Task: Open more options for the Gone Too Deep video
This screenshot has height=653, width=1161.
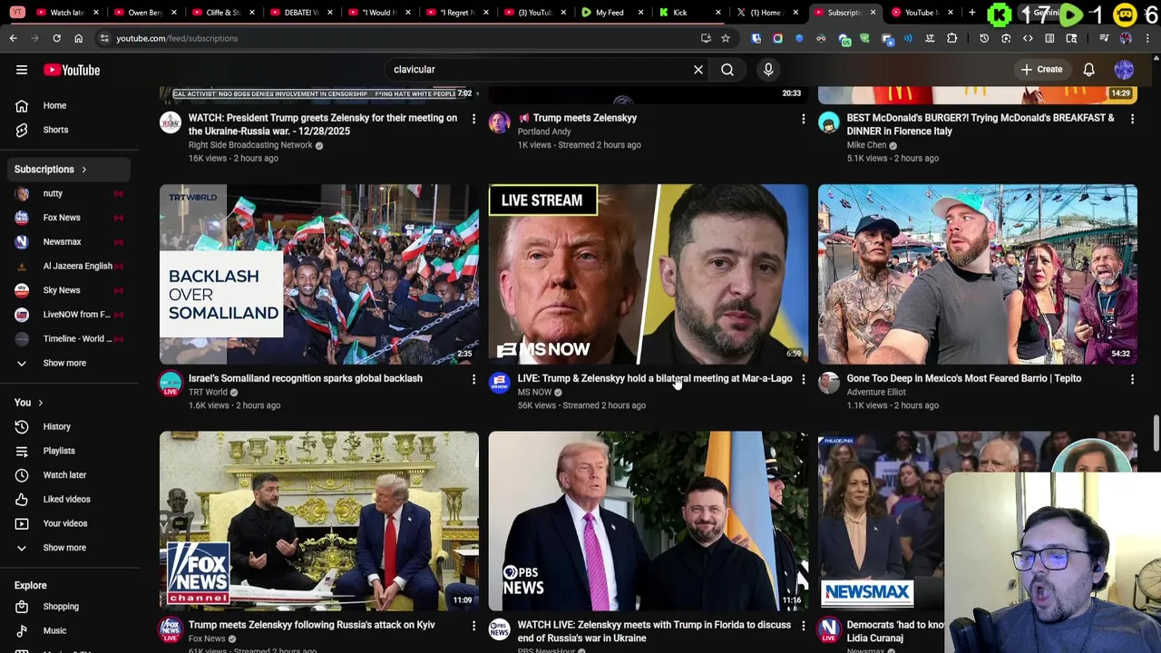Action: coord(1132,379)
